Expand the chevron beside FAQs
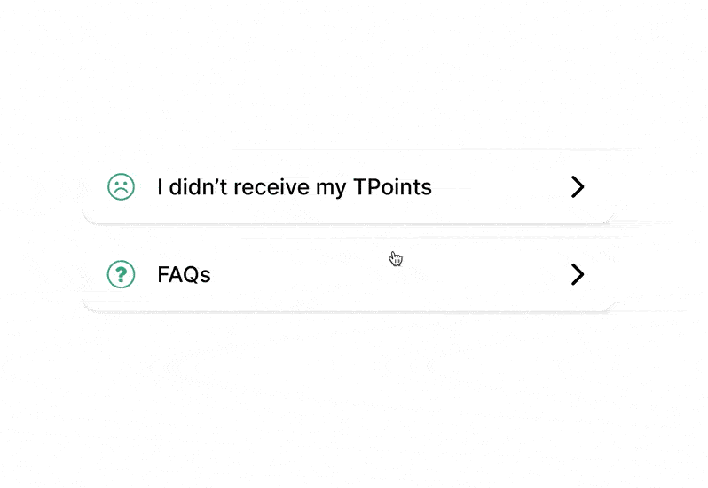The height and width of the screenshot is (488, 708). pyautogui.click(x=578, y=274)
